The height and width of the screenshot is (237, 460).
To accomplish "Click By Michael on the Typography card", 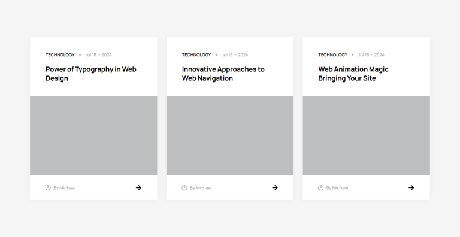I will click(x=65, y=188).
